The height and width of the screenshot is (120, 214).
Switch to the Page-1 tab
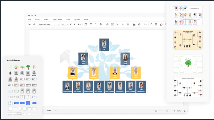pyautogui.click(x=49, y=111)
